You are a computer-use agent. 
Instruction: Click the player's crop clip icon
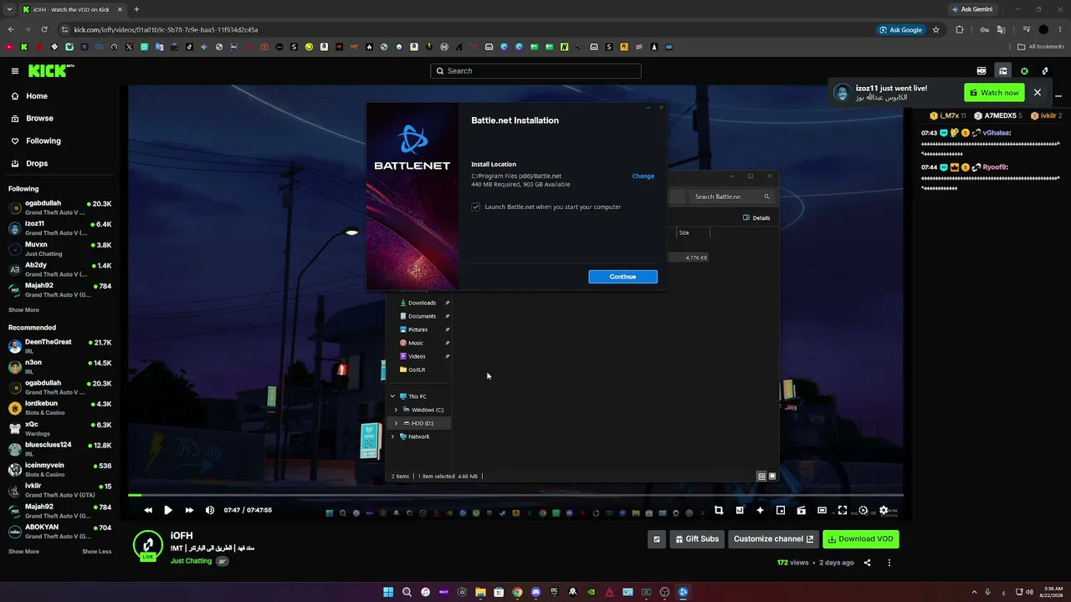(x=719, y=510)
